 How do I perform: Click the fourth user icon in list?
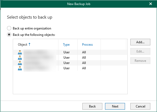tap(20, 68)
